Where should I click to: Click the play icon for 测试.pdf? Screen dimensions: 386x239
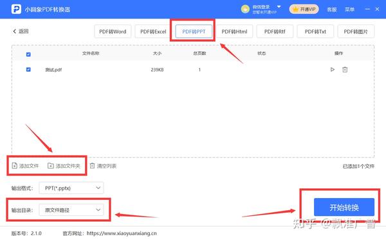333,70
